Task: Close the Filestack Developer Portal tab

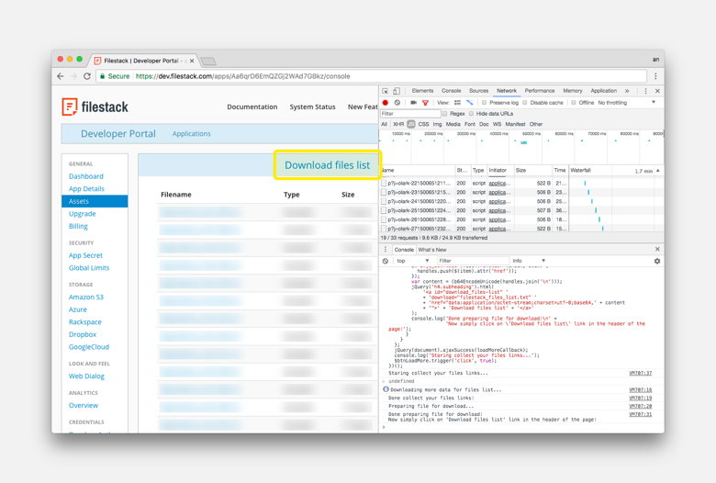Action: tap(192, 61)
